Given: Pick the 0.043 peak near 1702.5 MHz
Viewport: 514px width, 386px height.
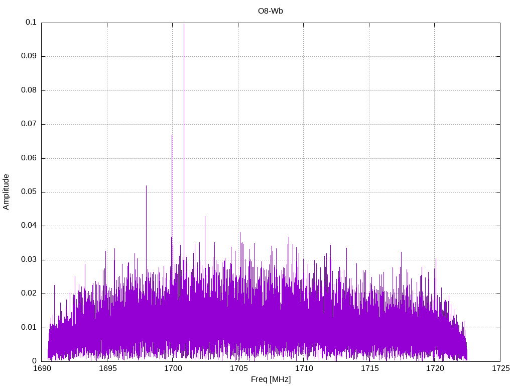Looking at the screenshot, I should (205, 217).
